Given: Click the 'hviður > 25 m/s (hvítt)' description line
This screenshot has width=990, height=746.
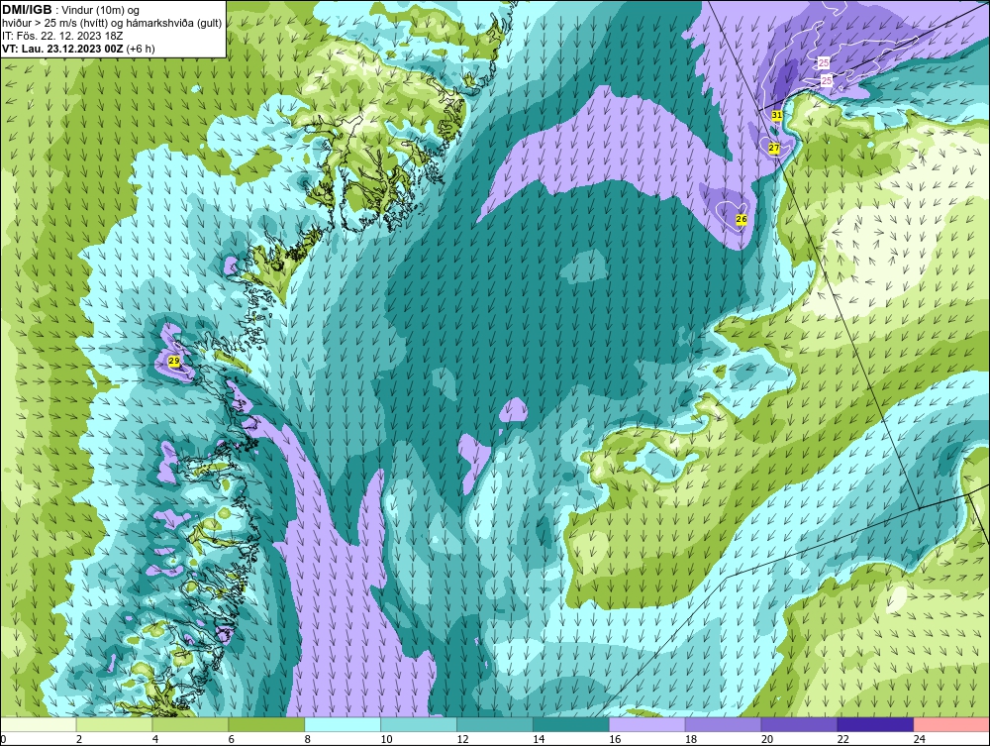Looking at the screenshot, I should point(112,24).
